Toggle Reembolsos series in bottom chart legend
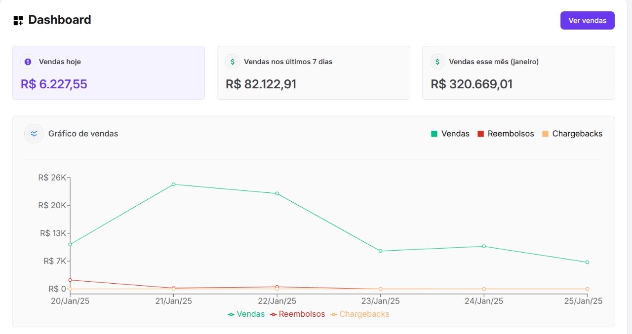The image size is (632, 334). [x=298, y=314]
